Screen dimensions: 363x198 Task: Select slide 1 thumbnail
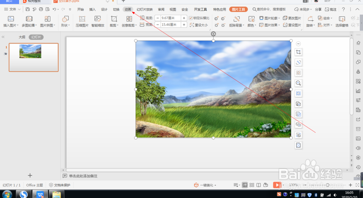coord(33,57)
